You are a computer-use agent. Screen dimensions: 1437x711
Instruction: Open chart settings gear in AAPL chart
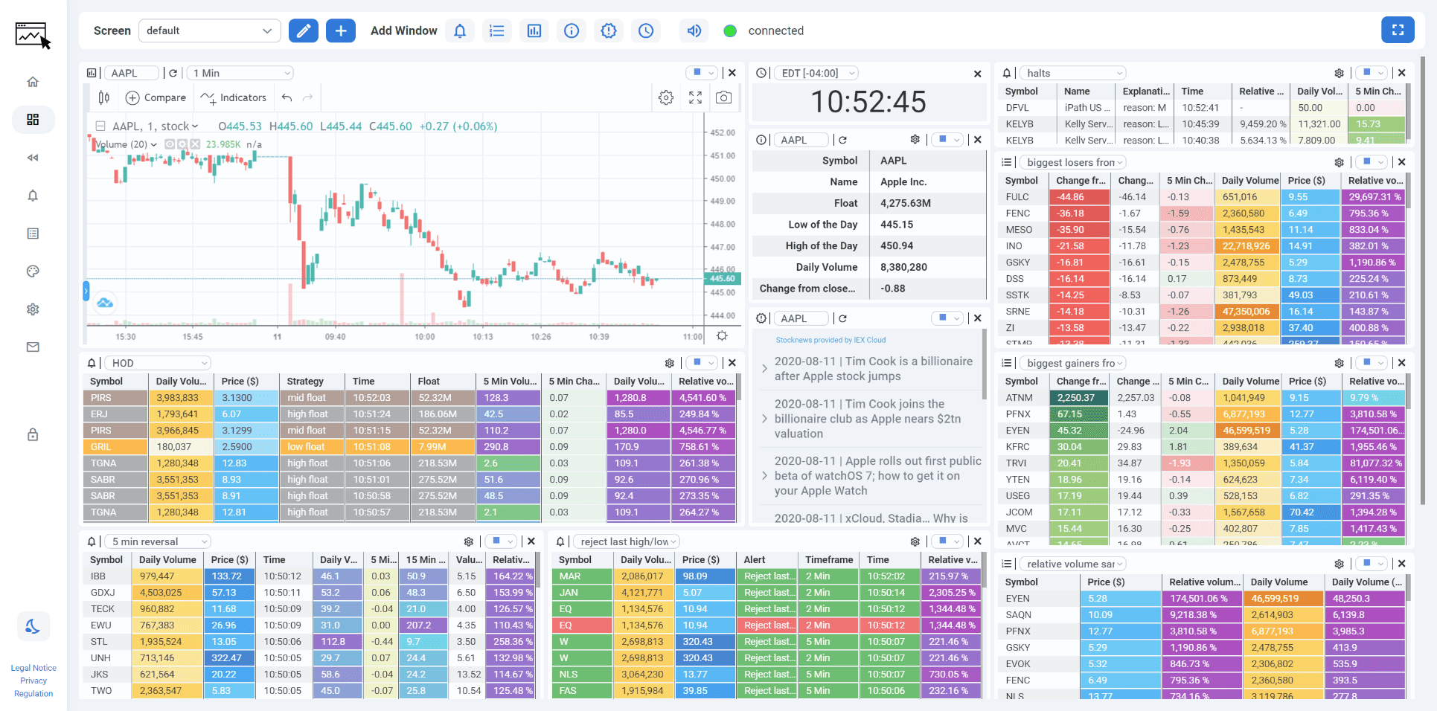click(666, 97)
